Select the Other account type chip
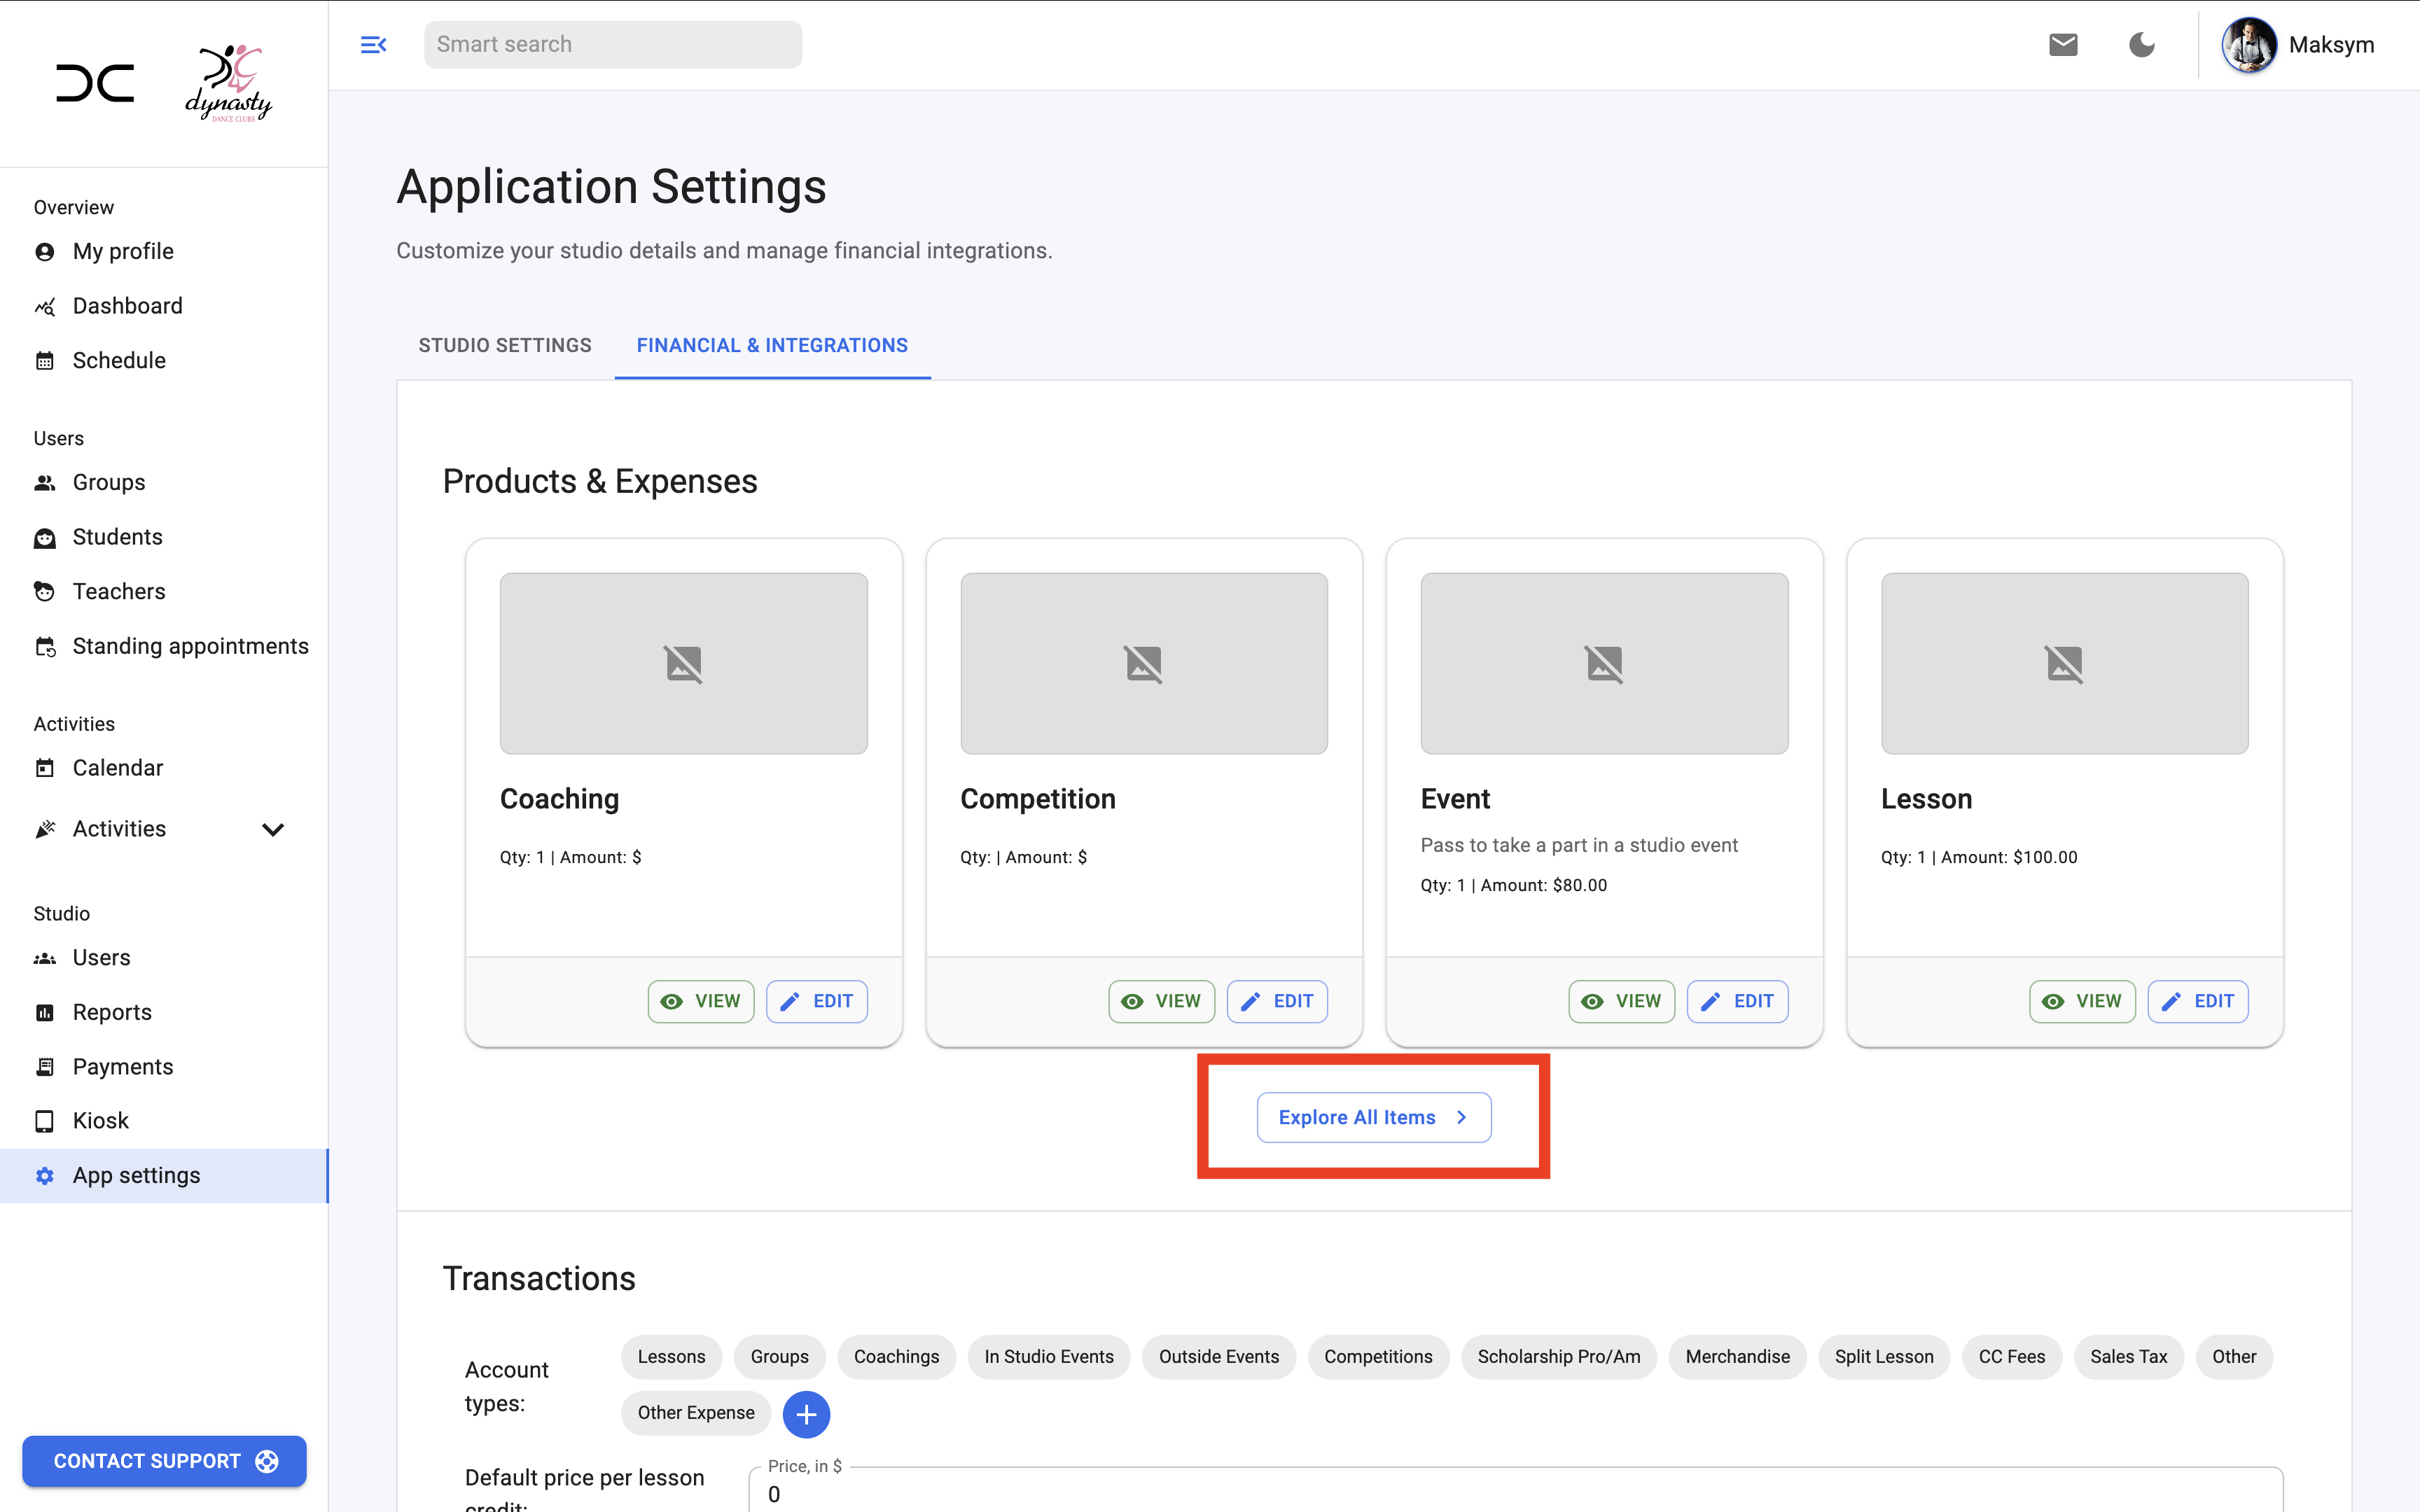Viewport: 2420px width, 1512px height. [2234, 1357]
